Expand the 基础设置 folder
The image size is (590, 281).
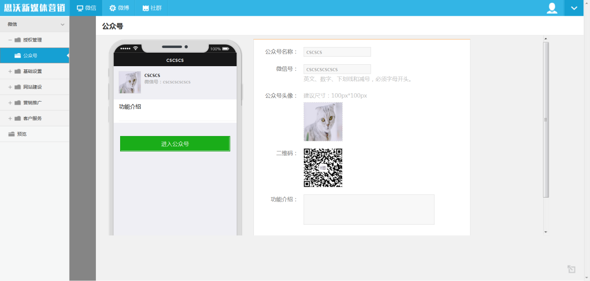coord(10,71)
